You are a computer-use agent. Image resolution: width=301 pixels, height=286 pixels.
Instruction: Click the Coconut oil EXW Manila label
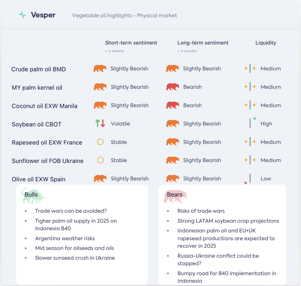[44, 106]
